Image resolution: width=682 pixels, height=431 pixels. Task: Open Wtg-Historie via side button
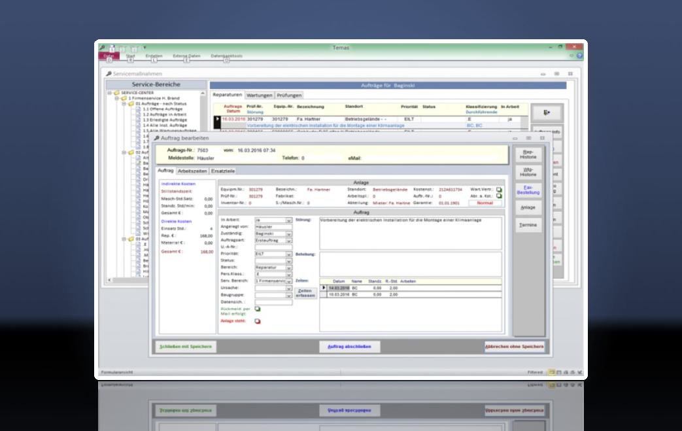(x=528, y=172)
